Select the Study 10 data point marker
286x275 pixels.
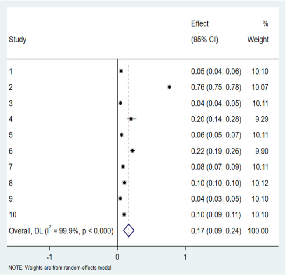pyautogui.click(x=124, y=214)
